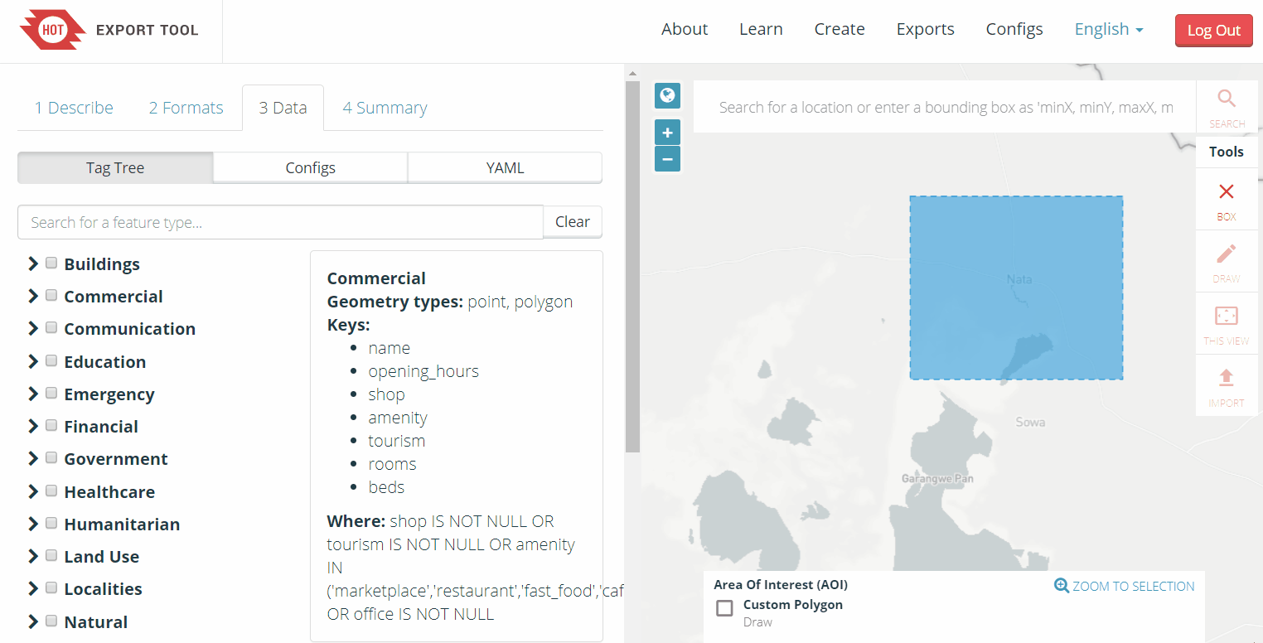Expand the Education tree node
The height and width of the screenshot is (643, 1263).
pos(33,361)
